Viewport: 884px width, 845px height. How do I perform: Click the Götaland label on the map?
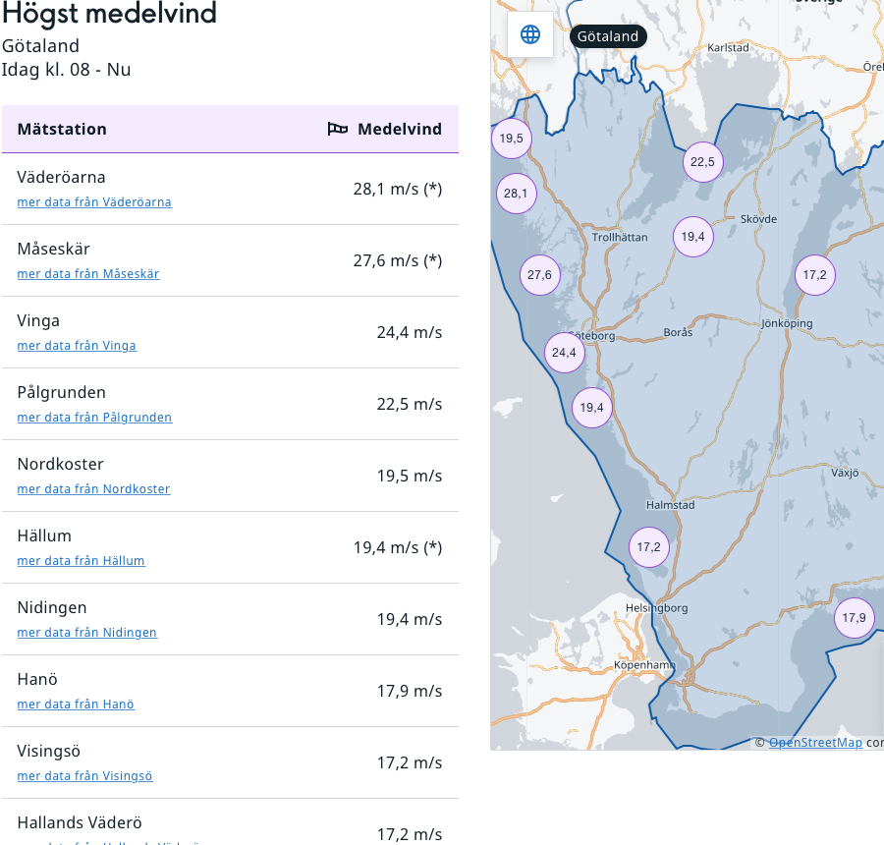608,36
